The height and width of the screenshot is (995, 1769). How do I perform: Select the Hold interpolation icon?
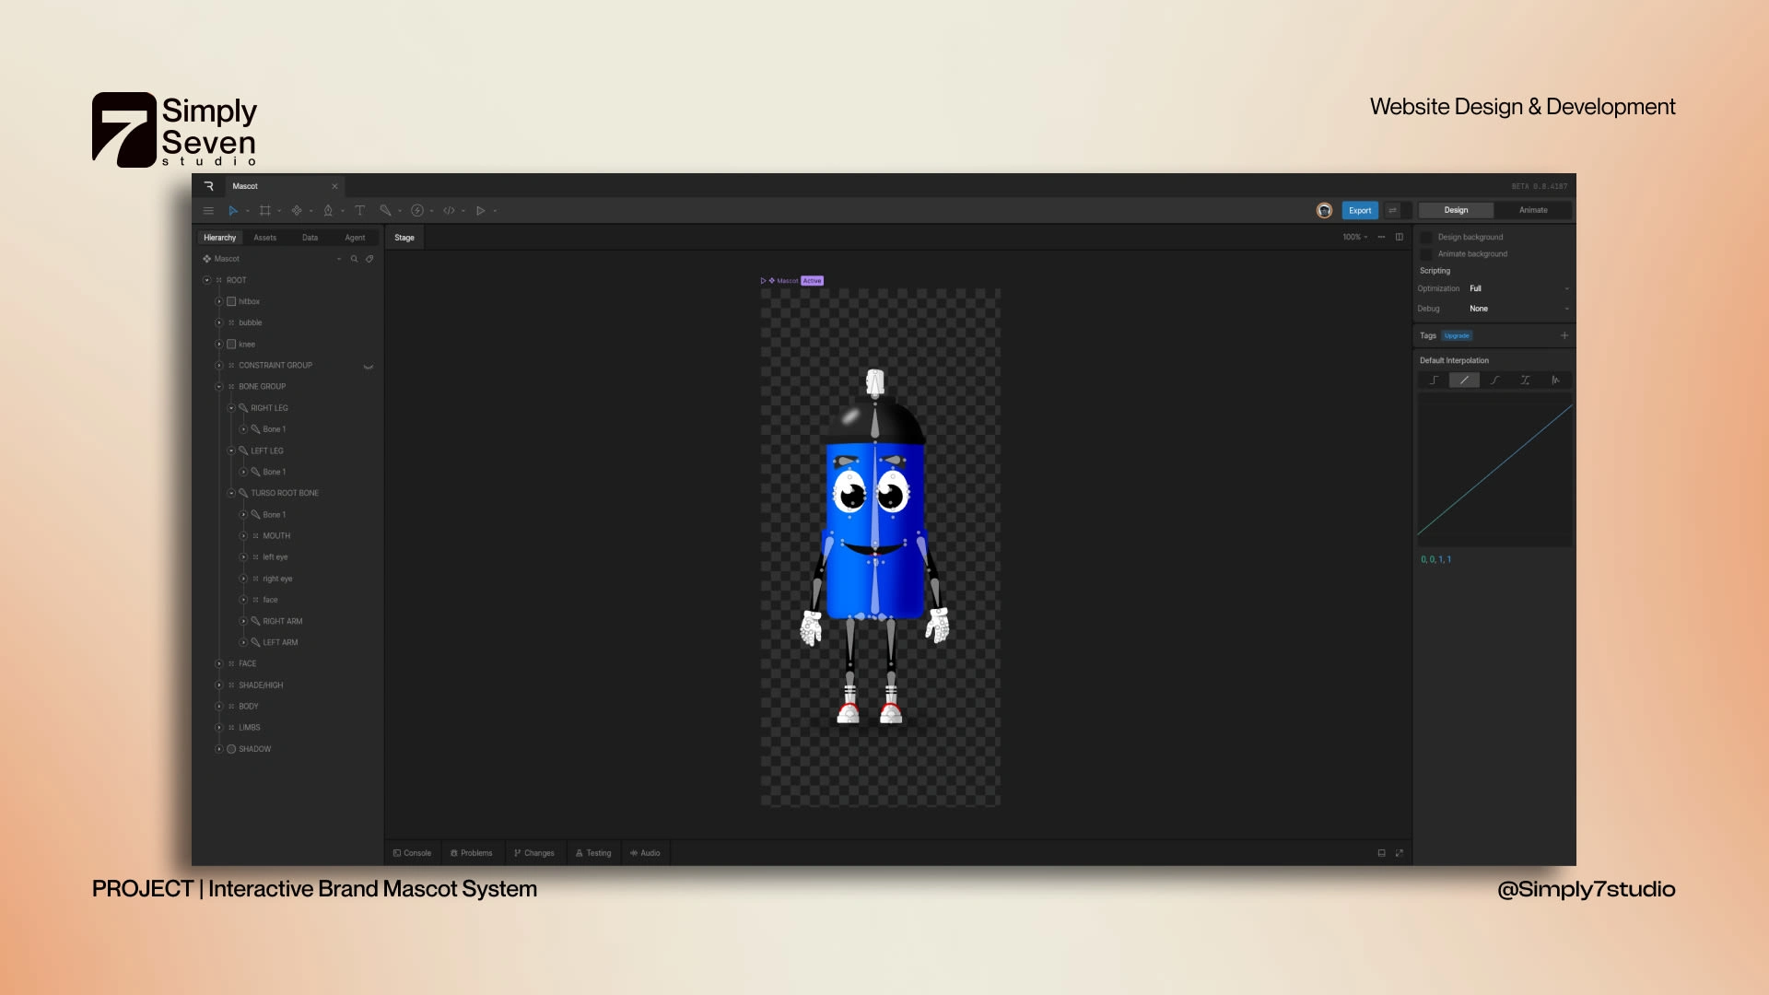coord(1434,380)
